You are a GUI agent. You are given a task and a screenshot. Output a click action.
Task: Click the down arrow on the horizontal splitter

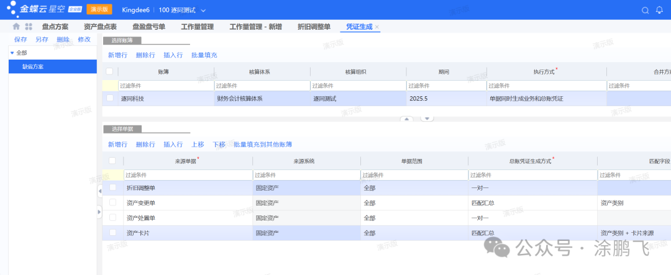pos(427,118)
